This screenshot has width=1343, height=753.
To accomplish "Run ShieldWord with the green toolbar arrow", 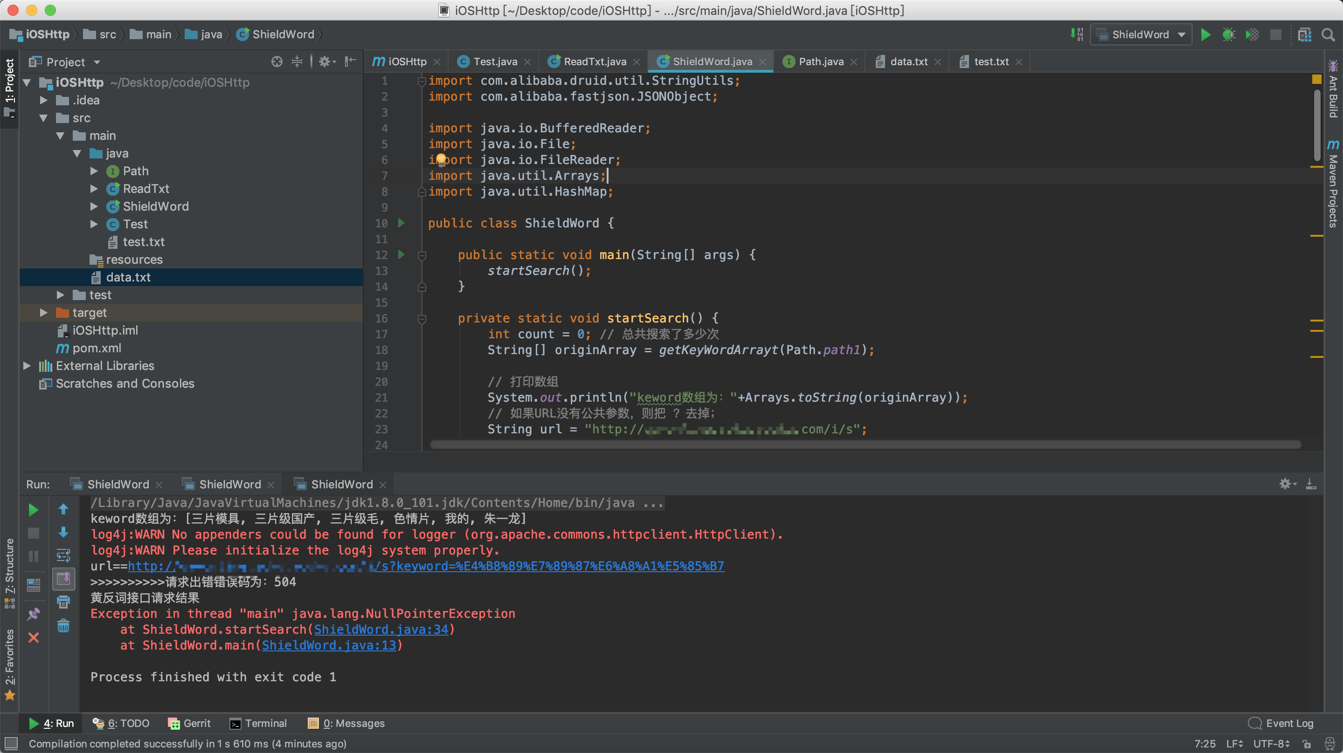I will (x=1205, y=34).
